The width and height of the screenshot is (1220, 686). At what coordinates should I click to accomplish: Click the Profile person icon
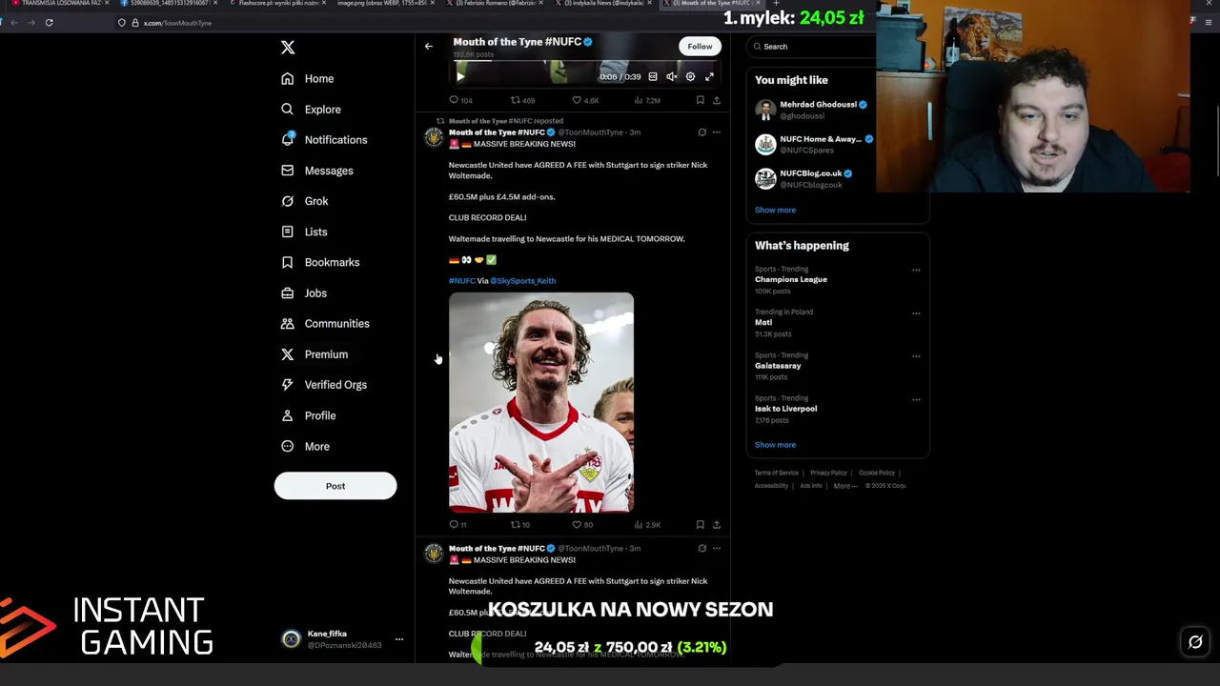click(287, 415)
